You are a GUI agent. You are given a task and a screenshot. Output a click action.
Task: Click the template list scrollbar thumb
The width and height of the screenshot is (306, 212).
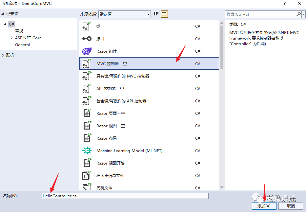(222, 47)
